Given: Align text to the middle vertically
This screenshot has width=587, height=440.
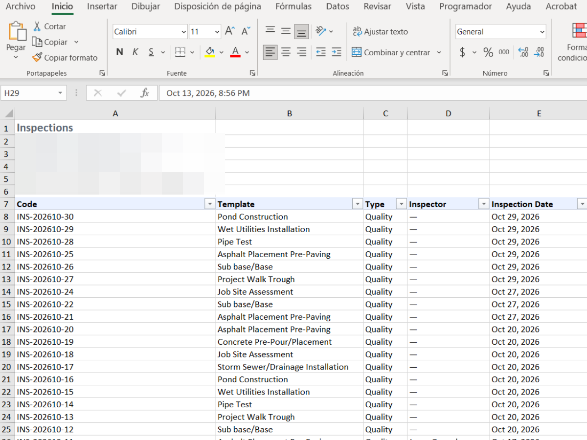Looking at the screenshot, I should click(x=286, y=31).
